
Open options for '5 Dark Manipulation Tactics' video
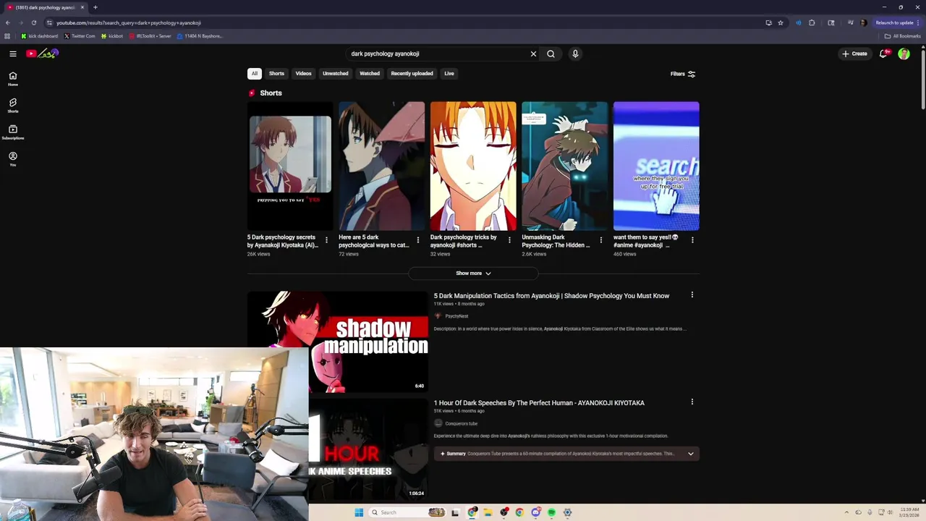(x=692, y=295)
